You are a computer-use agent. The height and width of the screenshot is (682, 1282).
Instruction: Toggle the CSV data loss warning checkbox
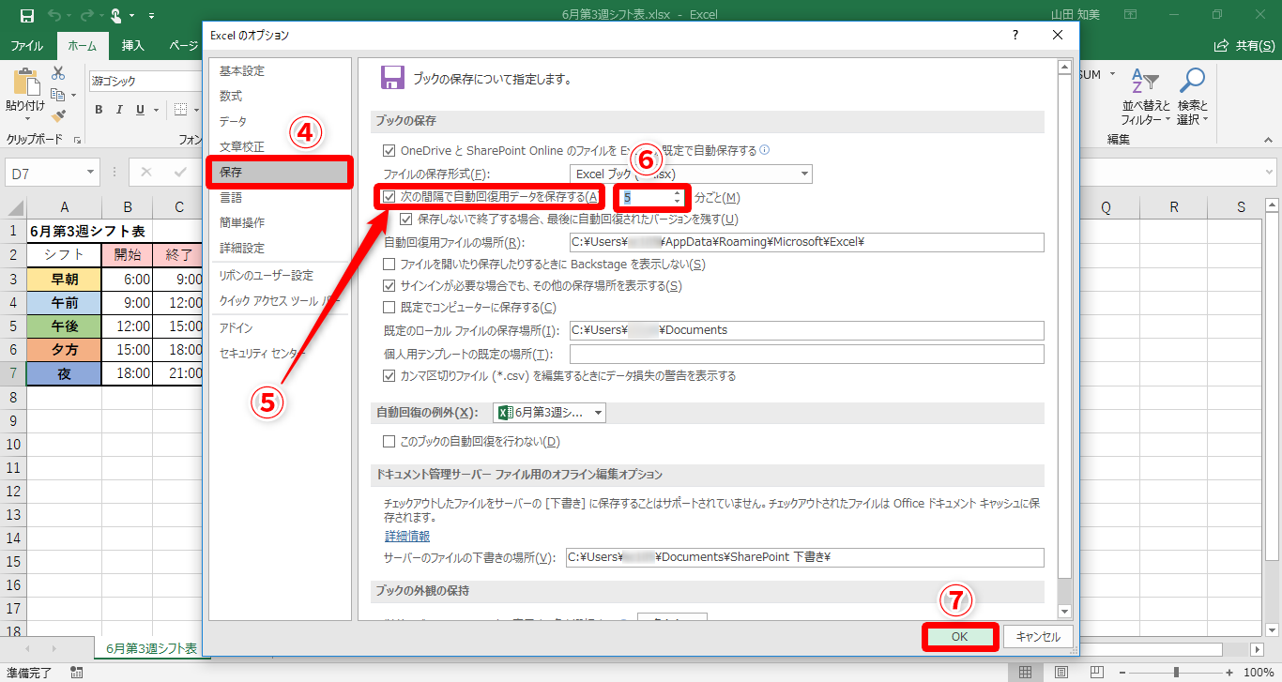click(x=389, y=376)
